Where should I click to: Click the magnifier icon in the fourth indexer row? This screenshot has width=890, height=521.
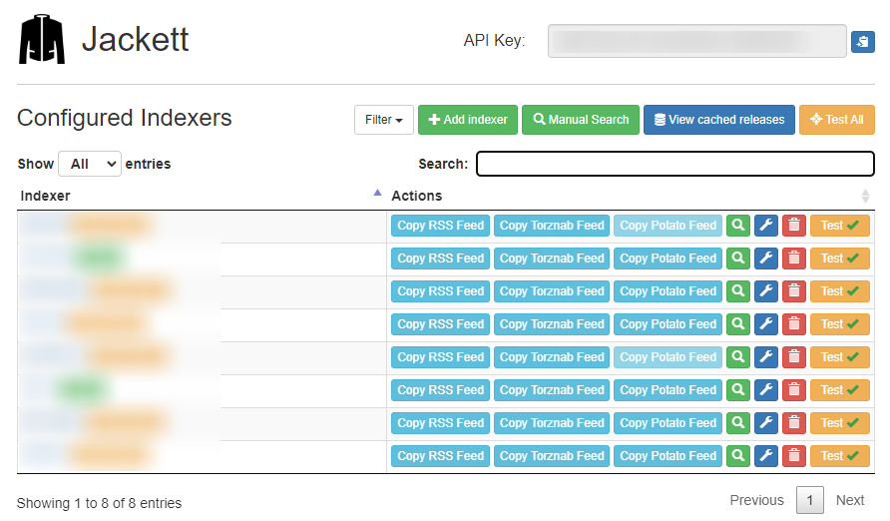(x=738, y=324)
